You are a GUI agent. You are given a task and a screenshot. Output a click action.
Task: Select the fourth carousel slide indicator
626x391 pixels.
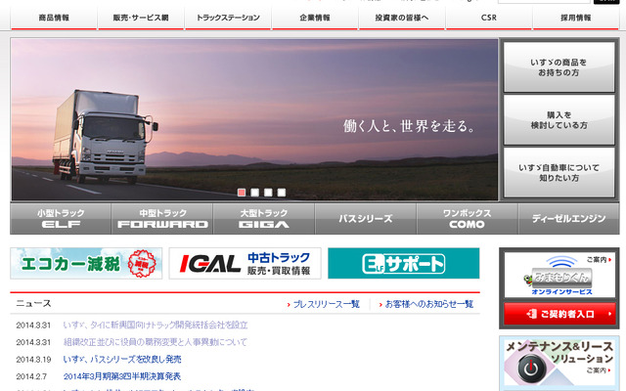tap(282, 193)
